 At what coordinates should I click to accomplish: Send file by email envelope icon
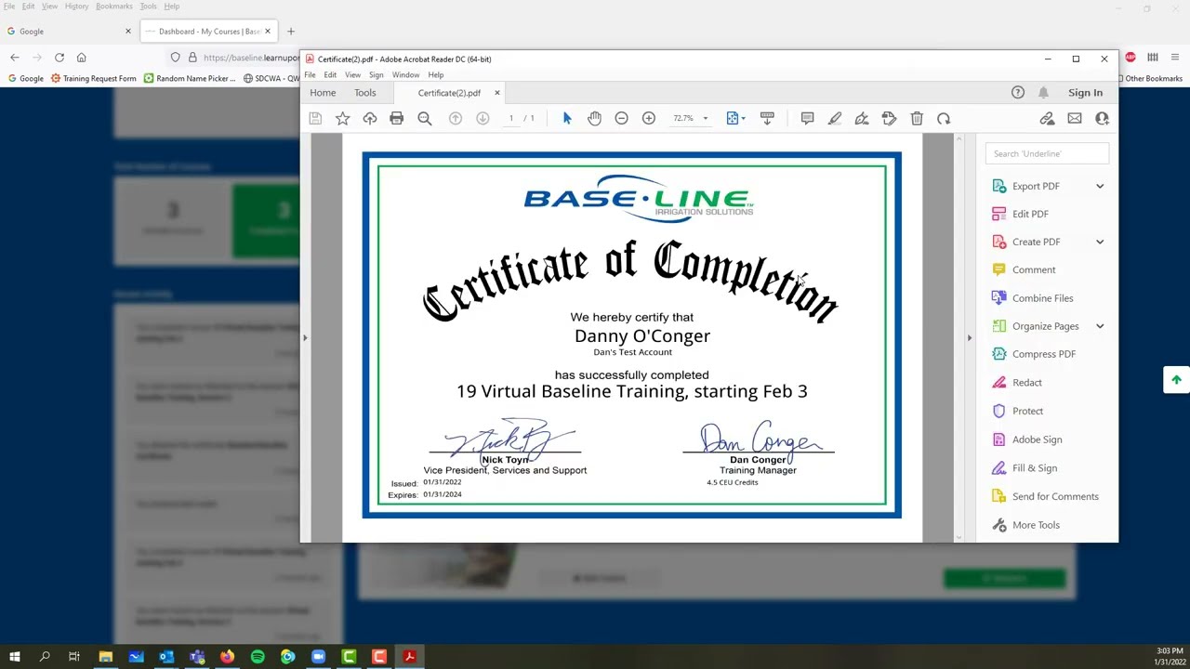click(x=1075, y=119)
